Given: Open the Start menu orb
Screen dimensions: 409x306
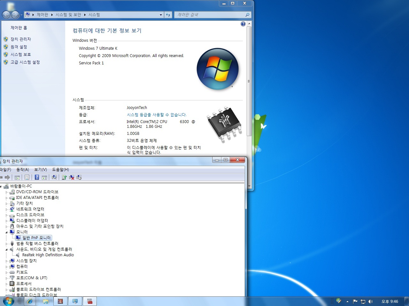Looking at the screenshot, I should coord(8,301).
